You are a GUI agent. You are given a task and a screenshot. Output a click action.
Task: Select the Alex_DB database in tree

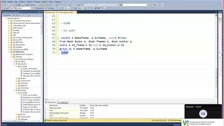(16, 33)
